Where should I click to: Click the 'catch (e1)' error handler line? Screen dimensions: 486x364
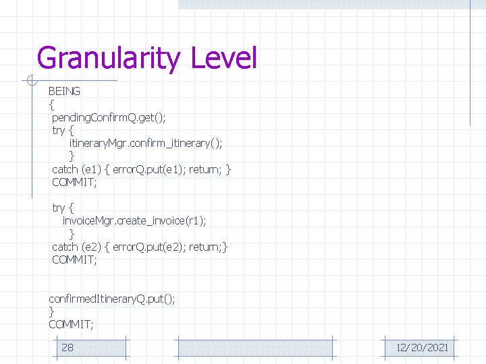click(x=141, y=170)
